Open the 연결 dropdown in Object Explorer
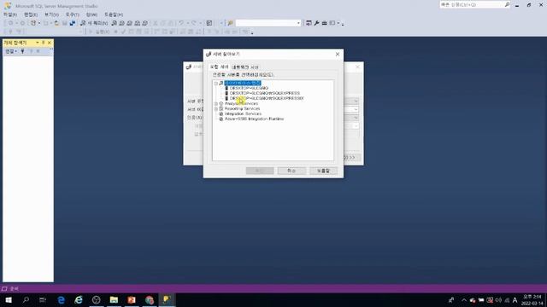Viewport: 547px width, 307px height. coord(11,51)
